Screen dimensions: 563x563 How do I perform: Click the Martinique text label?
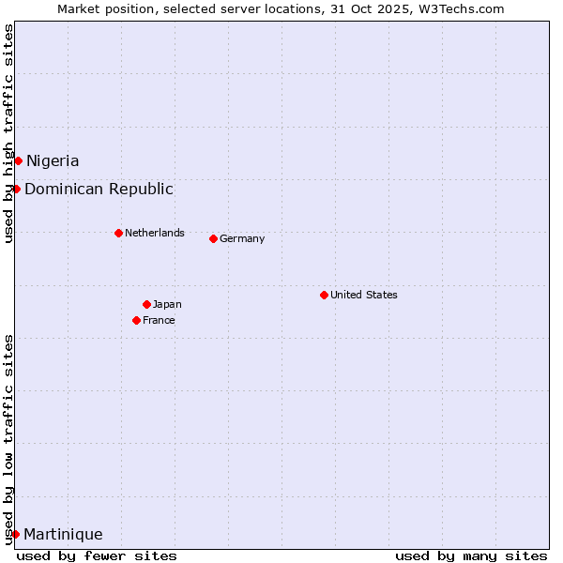[x=63, y=534]
